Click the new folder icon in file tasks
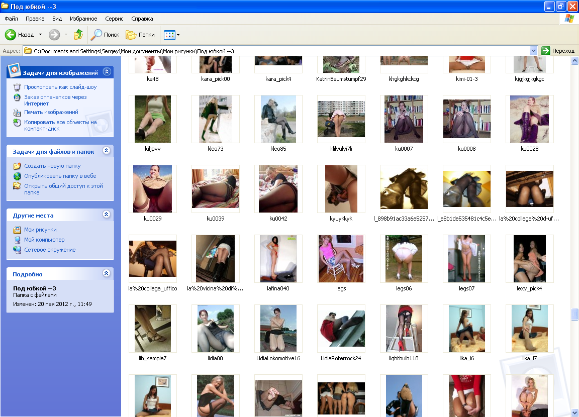 coord(17,166)
